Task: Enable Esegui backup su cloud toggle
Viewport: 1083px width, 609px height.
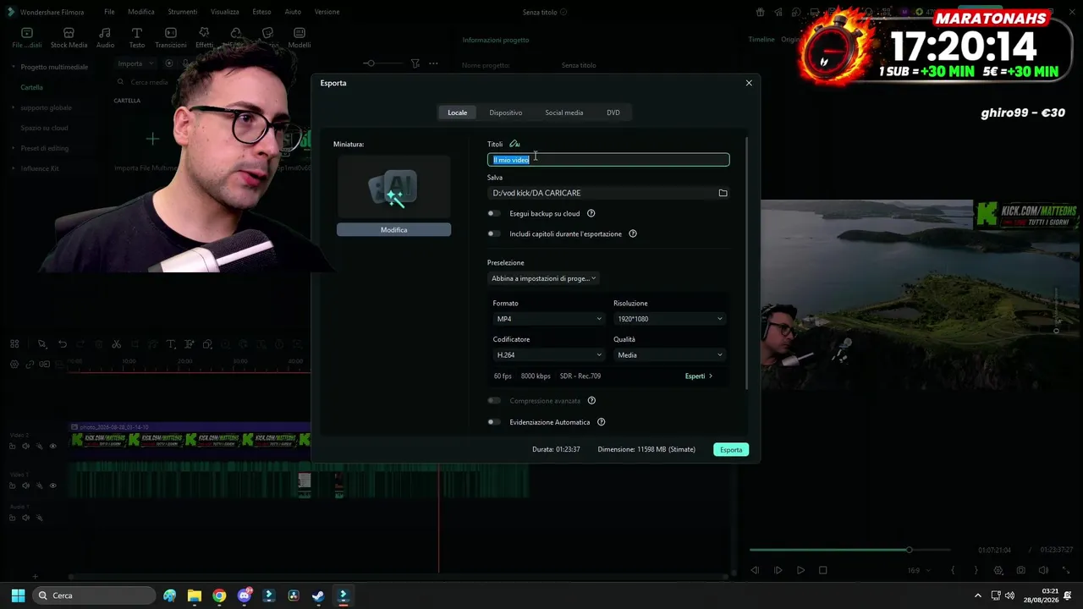Action: coord(494,213)
